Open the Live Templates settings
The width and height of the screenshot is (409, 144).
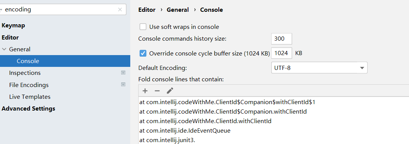click(30, 97)
